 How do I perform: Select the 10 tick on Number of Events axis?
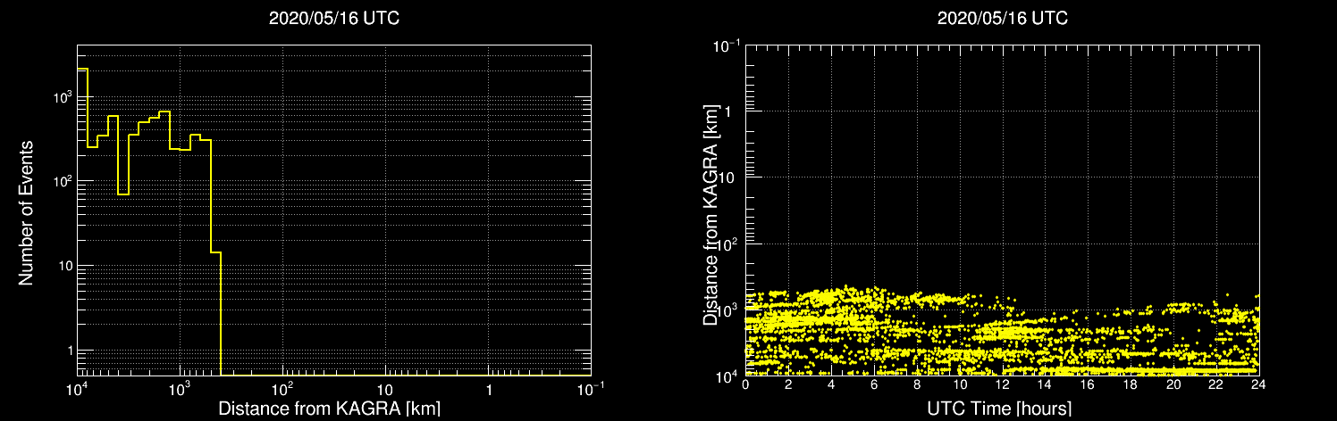click(x=64, y=265)
